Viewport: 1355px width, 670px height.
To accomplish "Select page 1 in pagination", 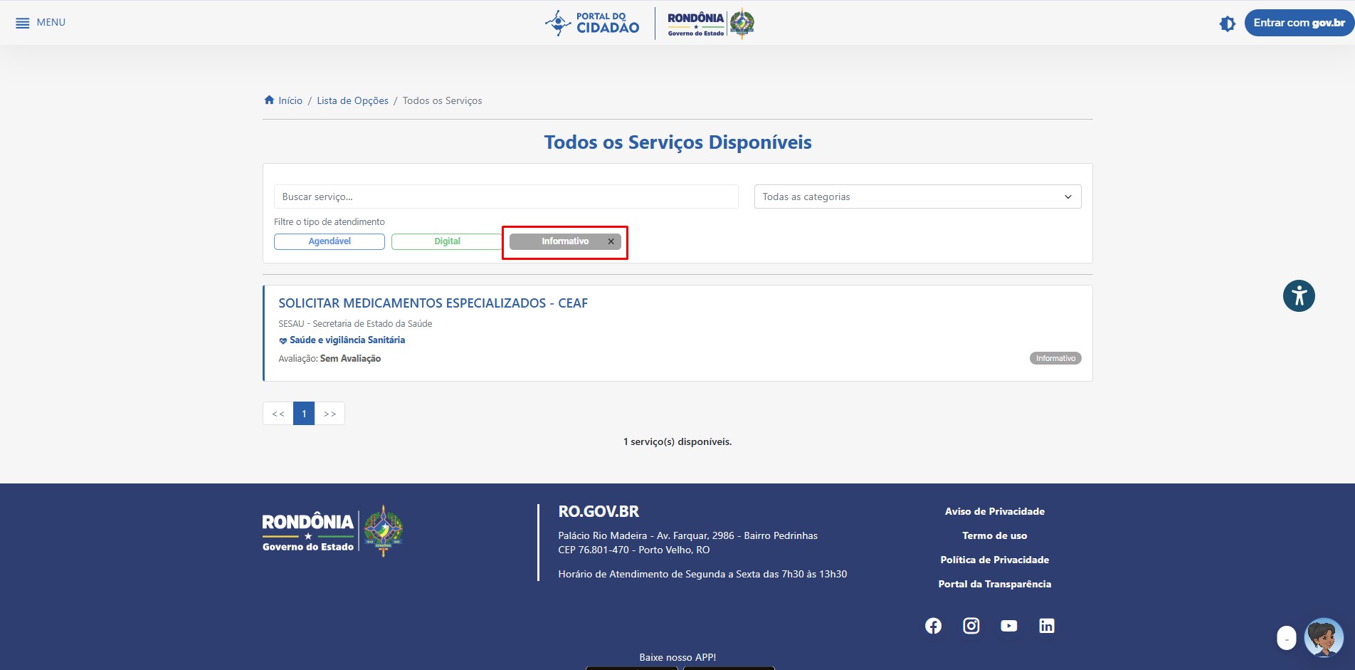I will 304,414.
